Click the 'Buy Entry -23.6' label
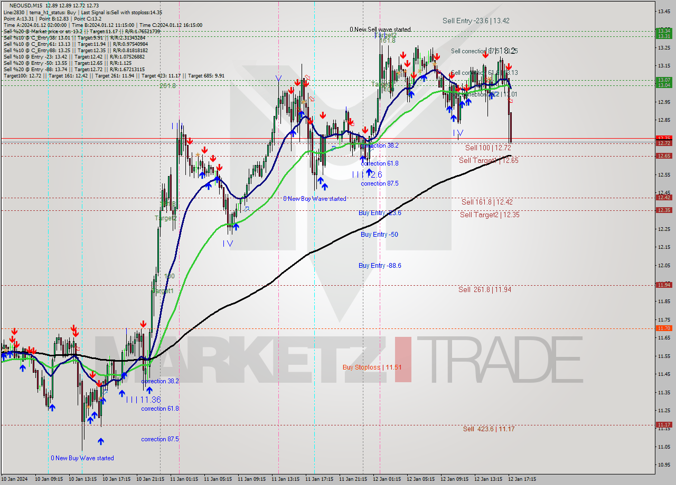Viewport: 676px width, 485px height. click(380, 213)
